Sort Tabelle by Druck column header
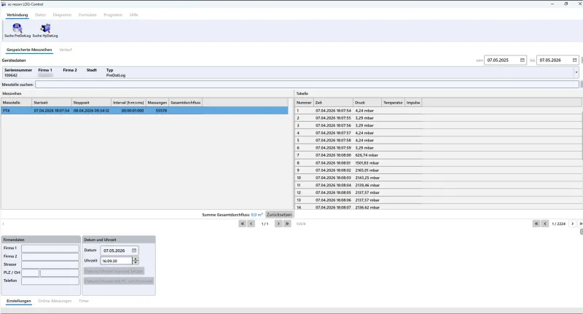583x314 pixels. pyautogui.click(x=367, y=103)
